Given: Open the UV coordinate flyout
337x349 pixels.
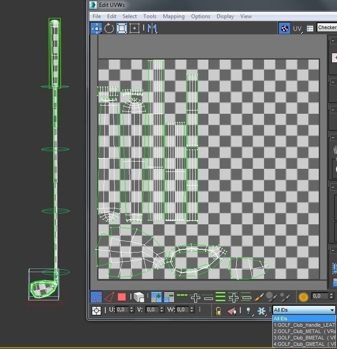Looking at the screenshot, I should (x=297, y=29).
